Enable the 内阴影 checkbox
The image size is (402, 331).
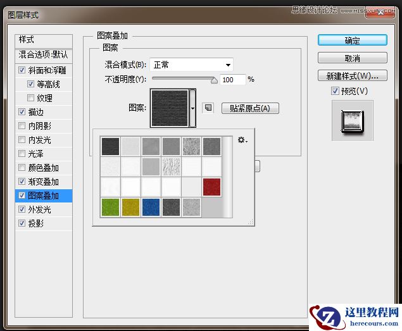coord(22,125)
